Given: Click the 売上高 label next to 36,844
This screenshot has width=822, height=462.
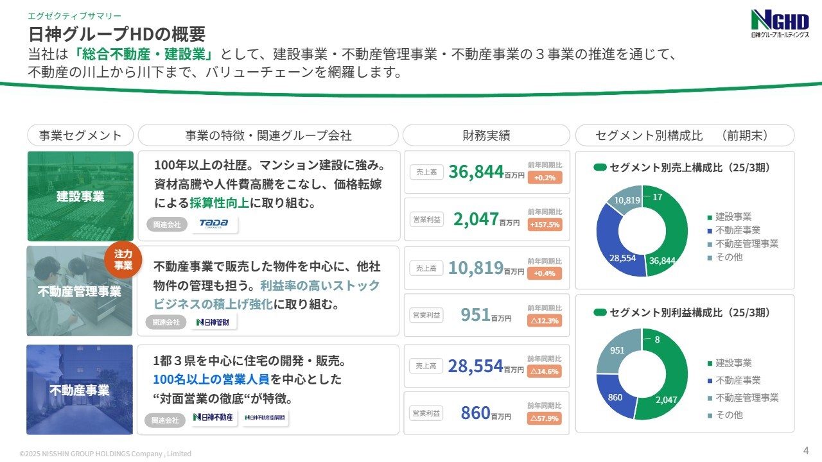Looking at the screenshot, I should pyautogui.click(x=426, y=172).
